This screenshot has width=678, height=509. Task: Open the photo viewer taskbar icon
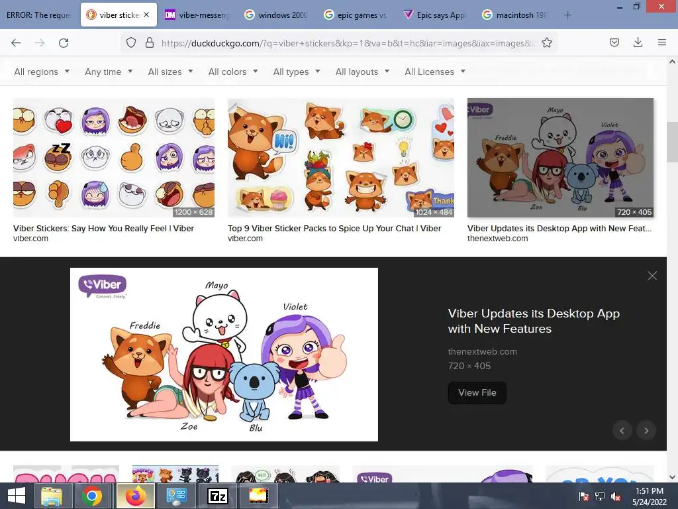[259, 496]
